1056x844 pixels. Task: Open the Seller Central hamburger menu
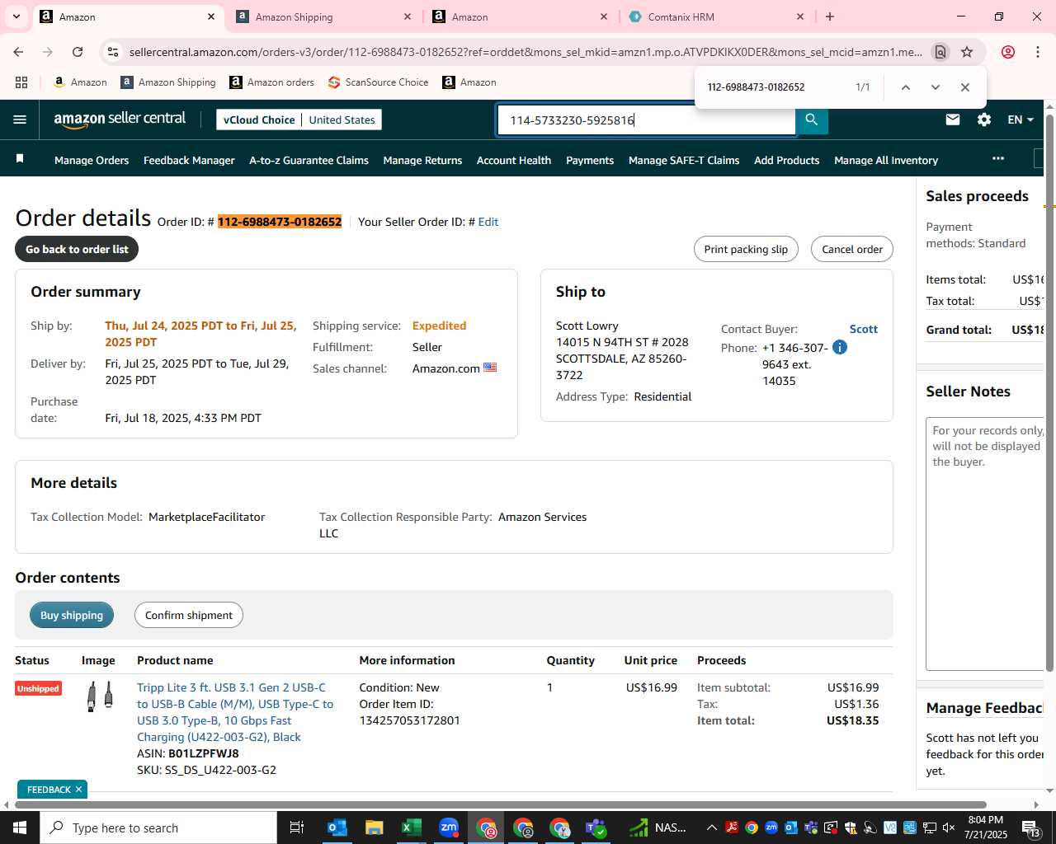[20, 120]
